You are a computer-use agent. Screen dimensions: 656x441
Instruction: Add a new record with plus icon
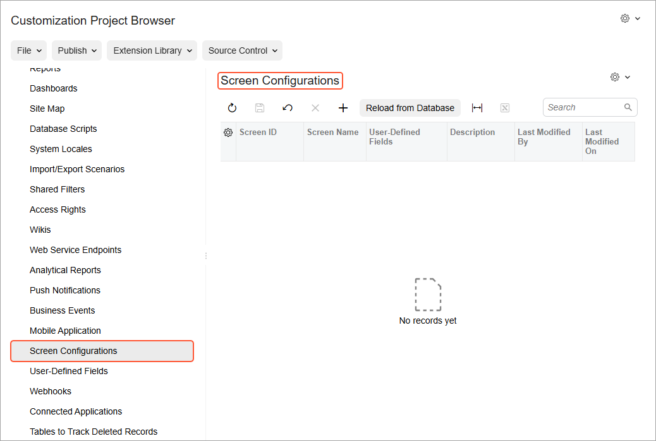(x=343, y=108)
